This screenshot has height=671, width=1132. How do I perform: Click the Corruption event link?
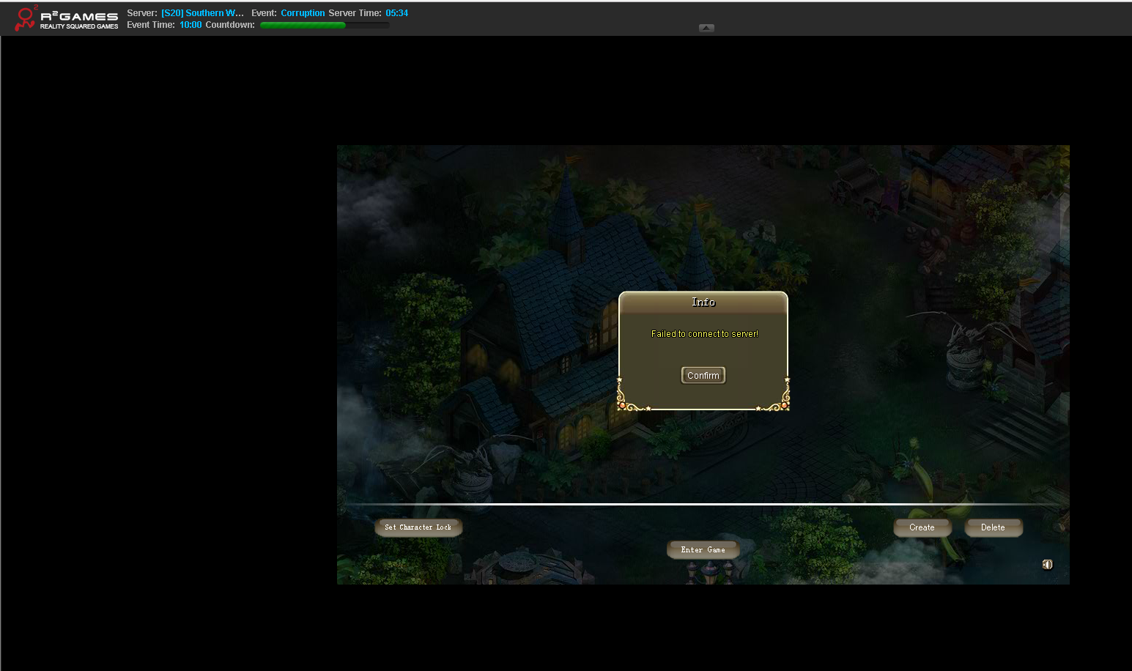303,13
